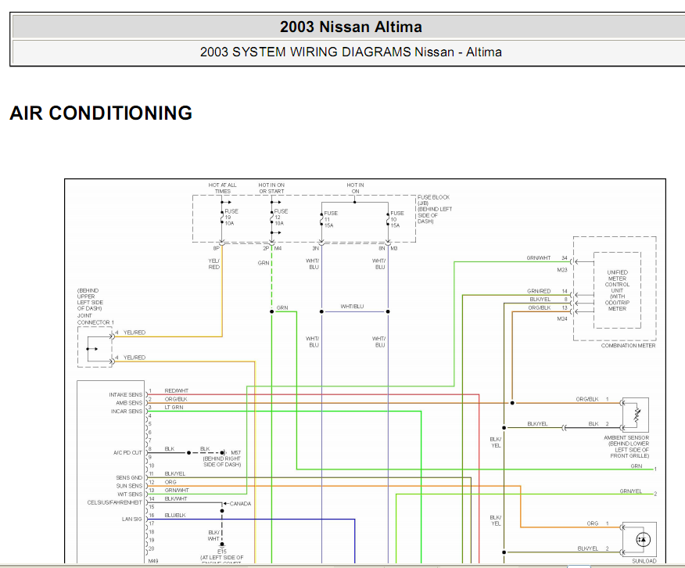
Task: Click the BLK/WHT label on pin 14
Action: [x=176, y=498]
